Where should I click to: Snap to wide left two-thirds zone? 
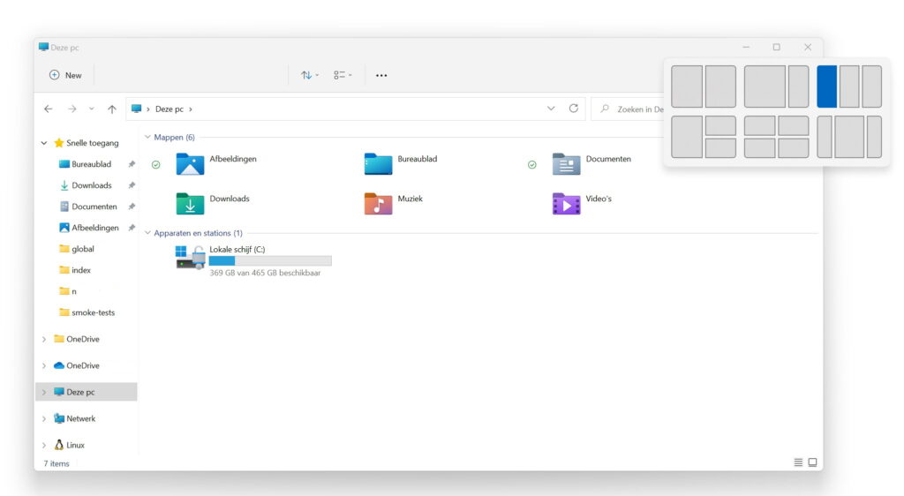pos(765,86)
